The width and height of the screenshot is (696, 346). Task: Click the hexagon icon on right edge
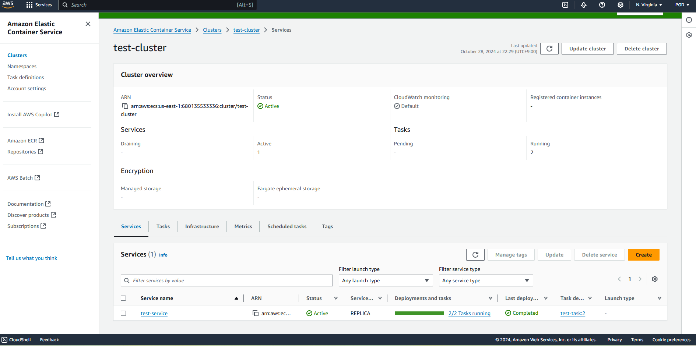pos(689,35)
